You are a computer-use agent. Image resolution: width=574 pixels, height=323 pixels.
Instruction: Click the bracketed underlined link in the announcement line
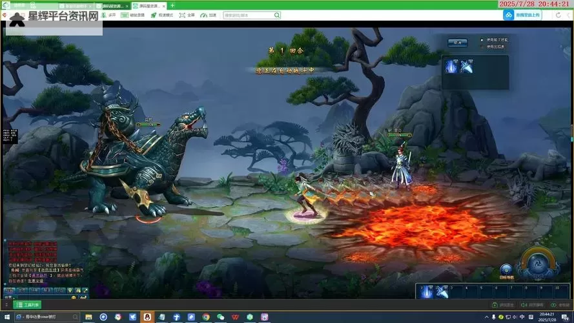click(x=50, y=270)
